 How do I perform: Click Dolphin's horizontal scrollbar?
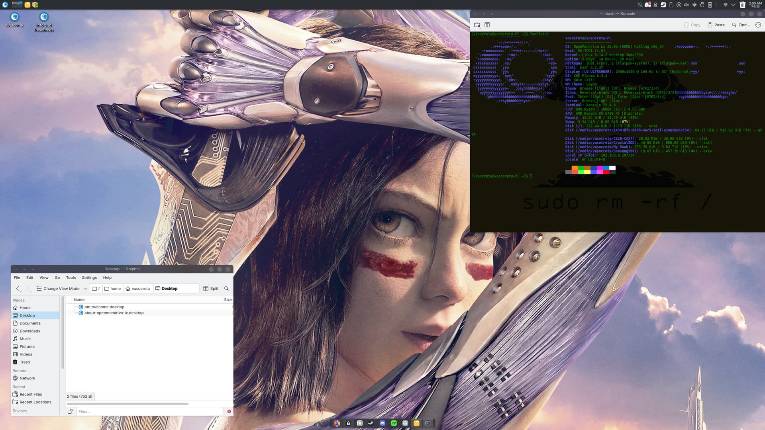tap(127, 404)
